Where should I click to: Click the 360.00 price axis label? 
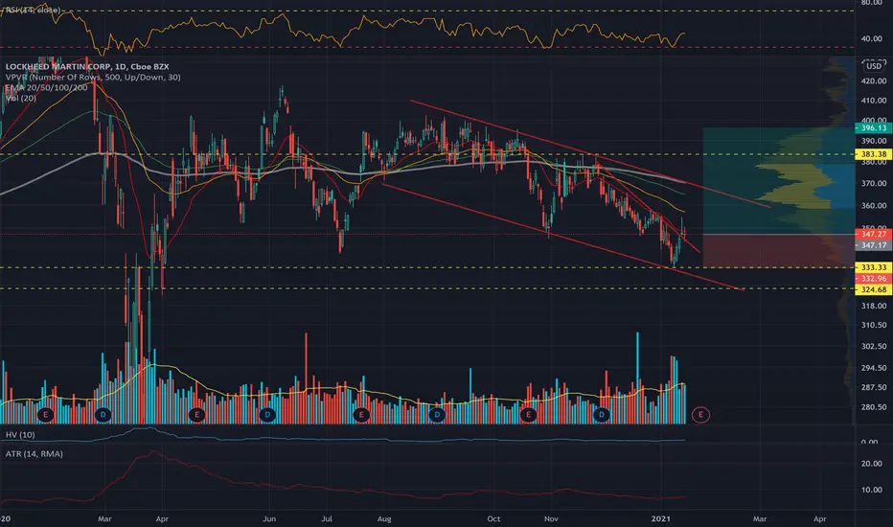[874, 206]
